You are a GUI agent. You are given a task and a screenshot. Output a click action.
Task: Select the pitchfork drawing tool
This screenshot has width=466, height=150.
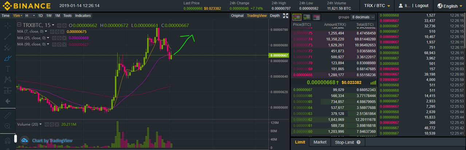coord(7,47)
